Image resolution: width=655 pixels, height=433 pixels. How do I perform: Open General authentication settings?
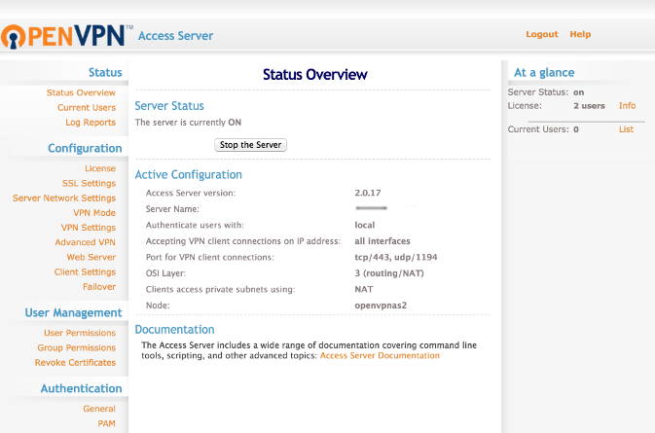(x=99, y=409)
